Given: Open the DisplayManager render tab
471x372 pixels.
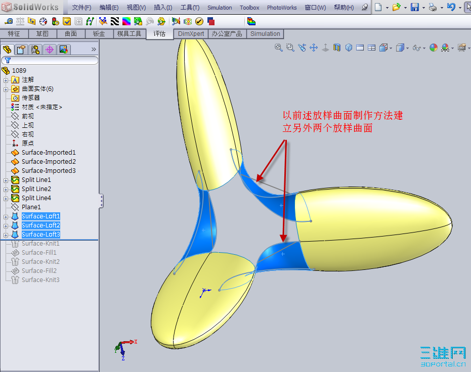Looking at the screenshot, I should [64, 50].
